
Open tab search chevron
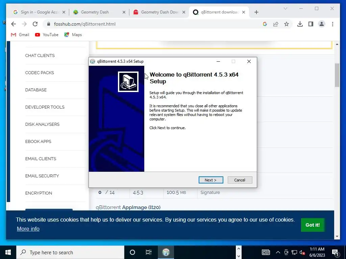[x=285, y=8]
